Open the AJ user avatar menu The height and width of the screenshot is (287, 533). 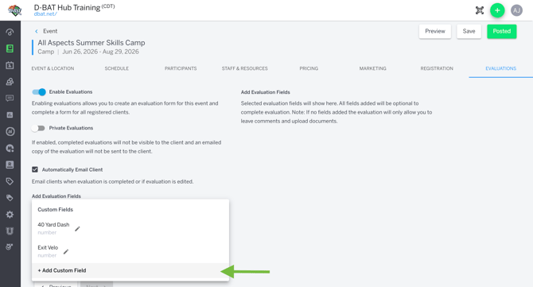click(x=516, y=10)
